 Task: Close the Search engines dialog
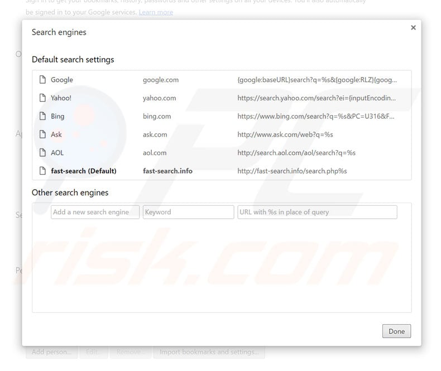click(x=413, y=27)
